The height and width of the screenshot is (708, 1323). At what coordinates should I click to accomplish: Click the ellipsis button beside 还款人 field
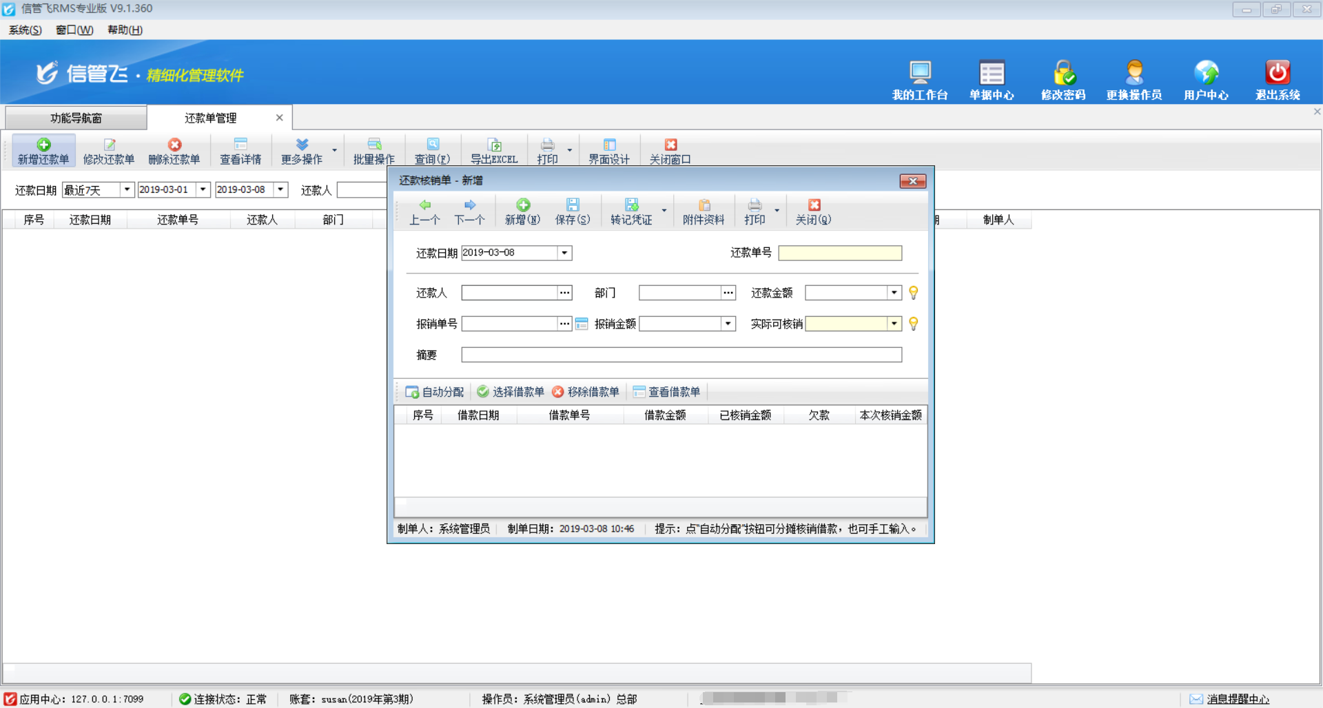pos(564,293)
